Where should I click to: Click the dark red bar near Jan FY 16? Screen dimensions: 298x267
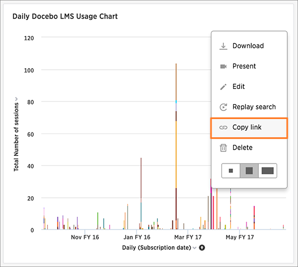[x=141, y=180]
